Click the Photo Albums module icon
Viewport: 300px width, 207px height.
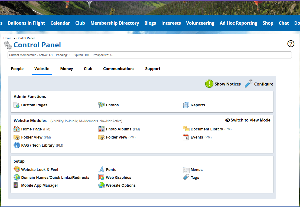(x=101, y=129)
